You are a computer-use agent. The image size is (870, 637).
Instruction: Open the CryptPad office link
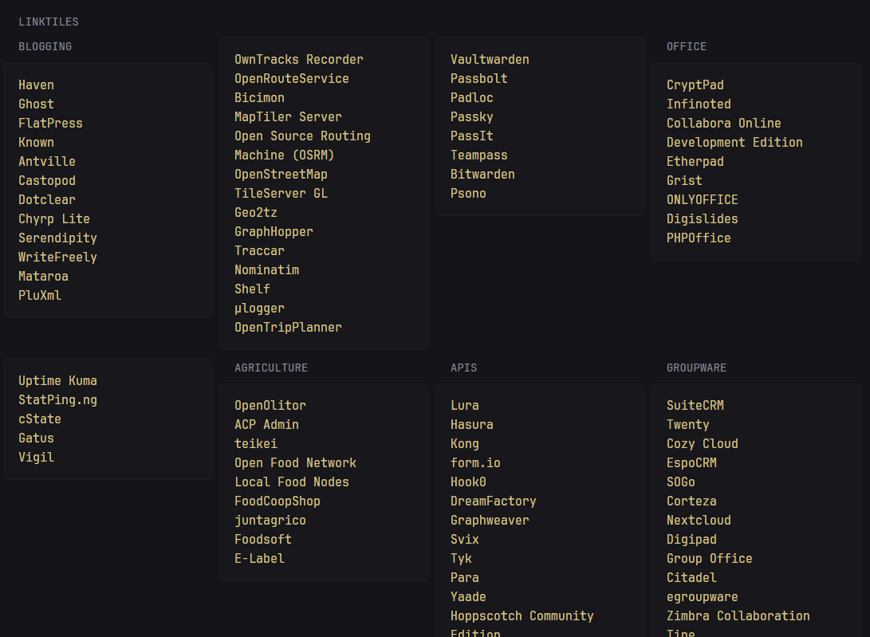pos(695,85)
